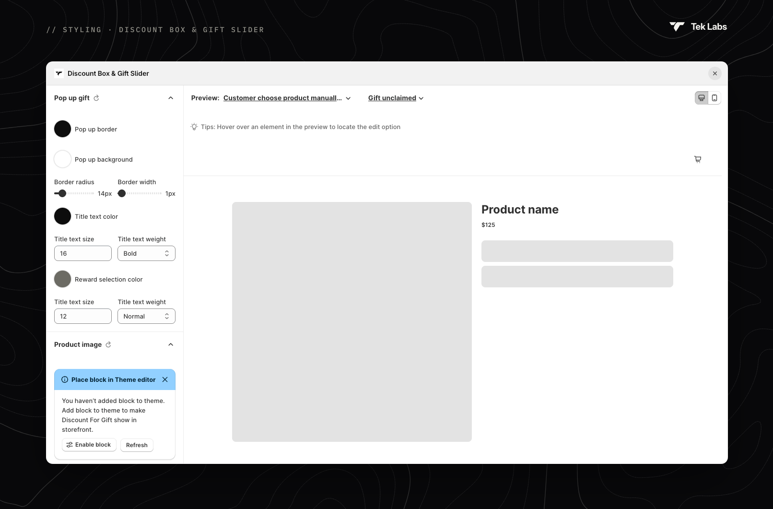This screenshot has height=509, width=773.
Task: Click the first gray placeholder bar under price
Action: (x=577, y=251)
